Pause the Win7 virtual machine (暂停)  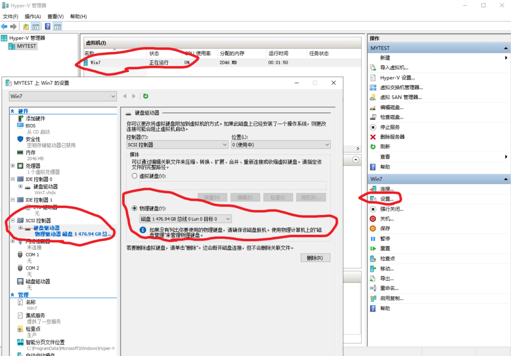point(385,239)
